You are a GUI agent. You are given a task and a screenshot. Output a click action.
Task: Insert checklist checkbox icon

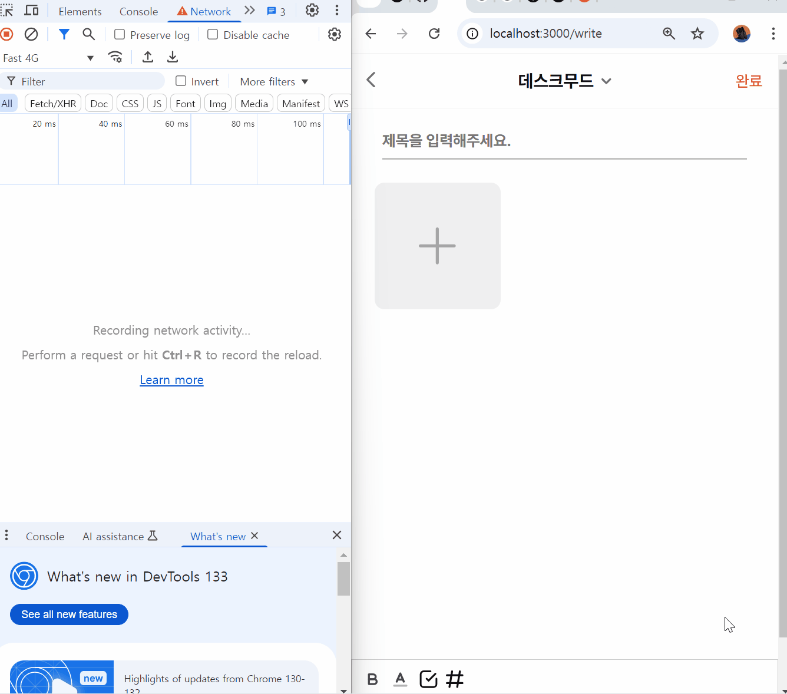[428, 679]
